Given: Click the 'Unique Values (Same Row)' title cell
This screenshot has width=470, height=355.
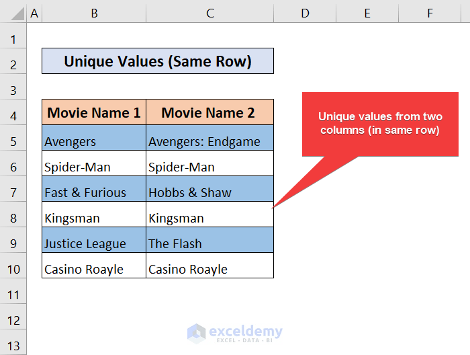Looking at the screenshot, I should [158, 61].
